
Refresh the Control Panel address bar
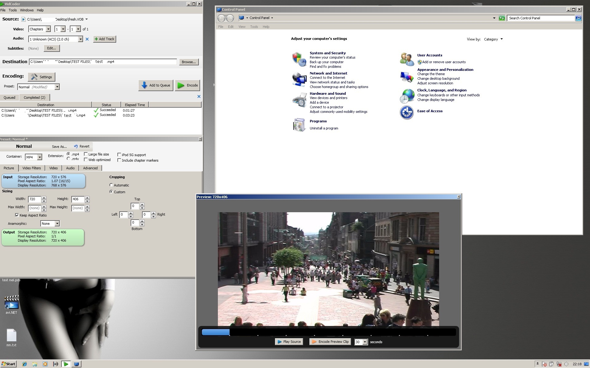502,18
